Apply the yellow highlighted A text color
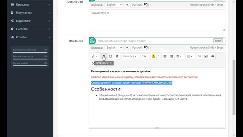 tap(153, 56)
